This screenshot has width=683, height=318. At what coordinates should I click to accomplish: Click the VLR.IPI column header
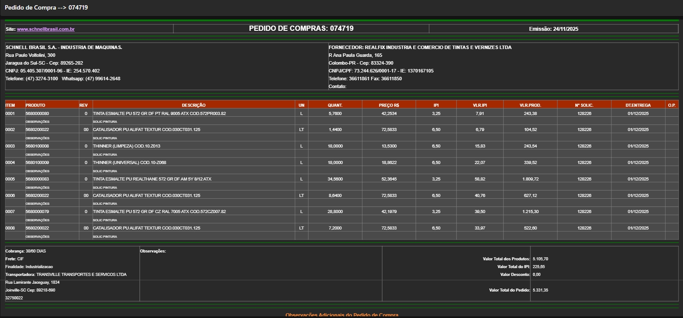coord(480,105)
